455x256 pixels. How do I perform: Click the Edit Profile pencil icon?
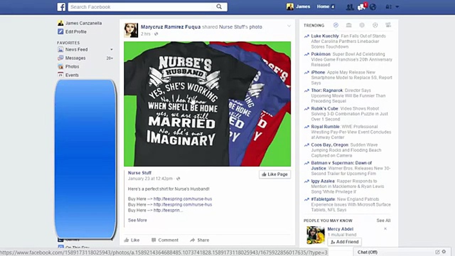(60, 32)
